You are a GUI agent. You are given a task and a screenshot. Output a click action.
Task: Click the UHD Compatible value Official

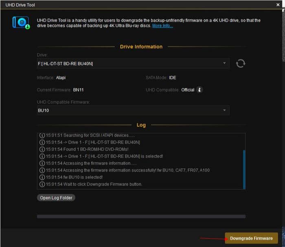(x=188, y=90)
